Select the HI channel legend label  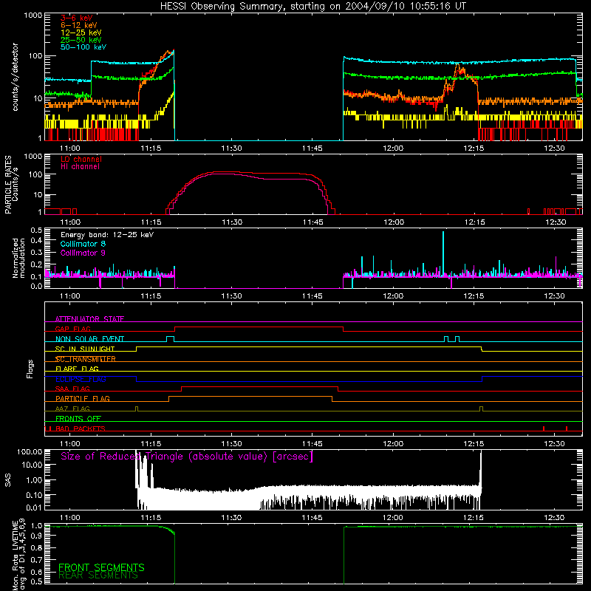[x=81, y=167]
